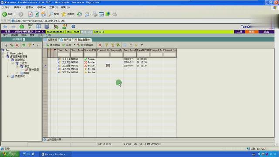Click the set filter funnel icon in grid toolbar
Image resolution: width=279 pixels, height=157 pixels.
coord(106,45)
